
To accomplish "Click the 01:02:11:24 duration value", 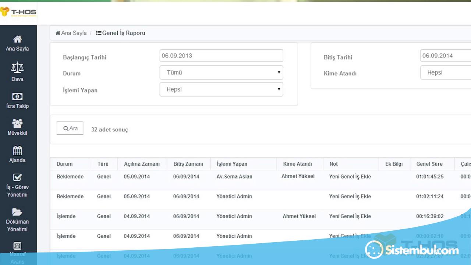I will click(x=430, y=196).
